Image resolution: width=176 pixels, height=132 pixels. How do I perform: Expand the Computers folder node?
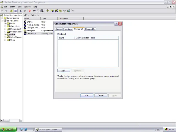pyautogui.click(x=5, y=26)
